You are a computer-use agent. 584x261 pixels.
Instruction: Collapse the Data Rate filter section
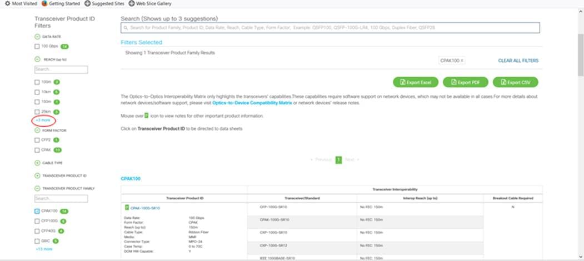(37, 37)
